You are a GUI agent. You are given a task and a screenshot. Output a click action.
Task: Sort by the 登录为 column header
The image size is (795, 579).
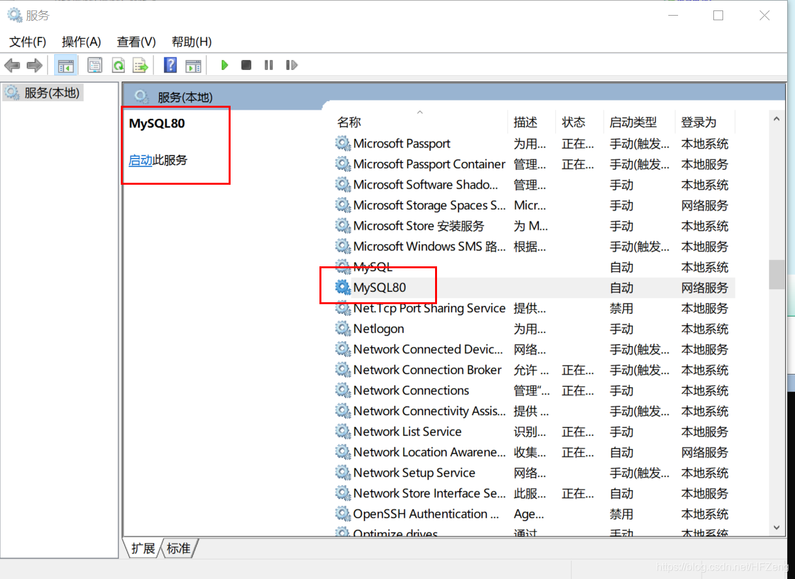tap(699, 122)
